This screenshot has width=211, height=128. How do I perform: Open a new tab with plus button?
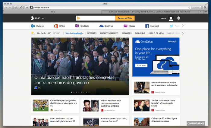[x=200, y=12]
